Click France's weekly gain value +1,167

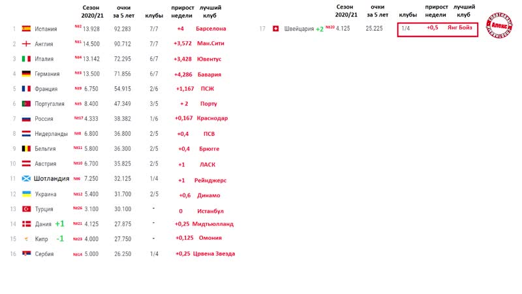185,89
